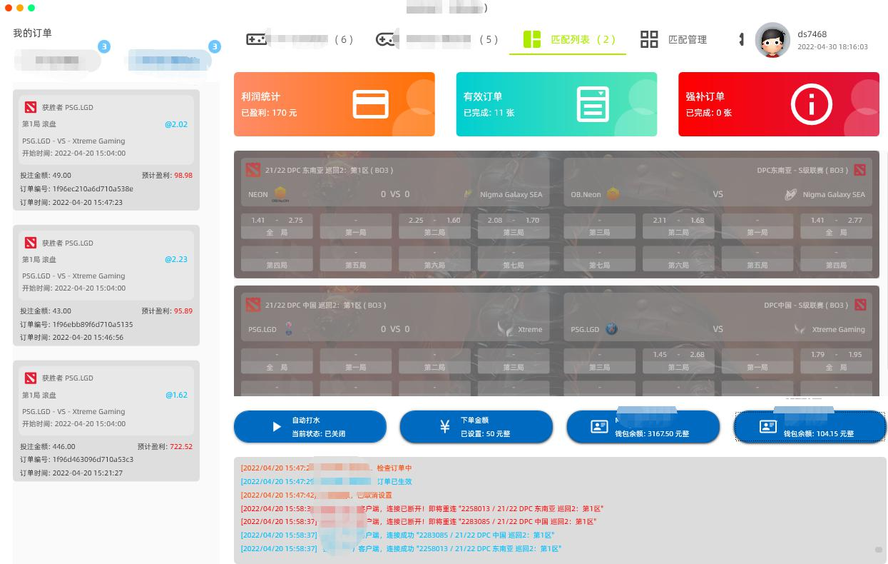888x564 pixels.
Task: Click Dota icon beside DPC东南亚 - S级联赛 title
Action: (x=860, y=170)
